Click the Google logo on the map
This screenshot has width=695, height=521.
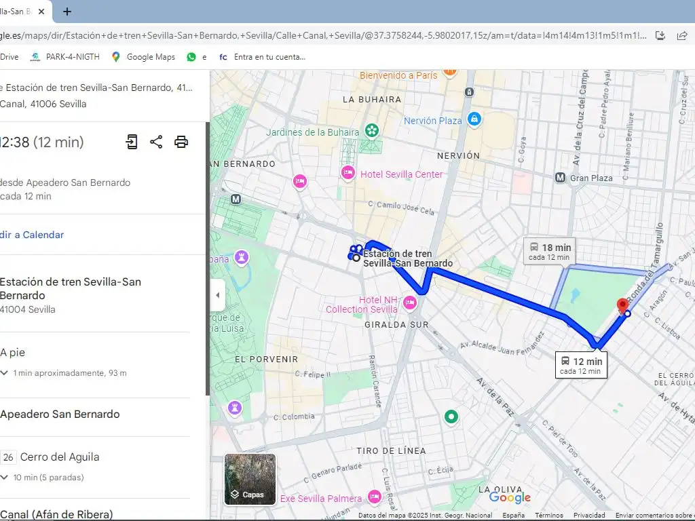[510, 497]
